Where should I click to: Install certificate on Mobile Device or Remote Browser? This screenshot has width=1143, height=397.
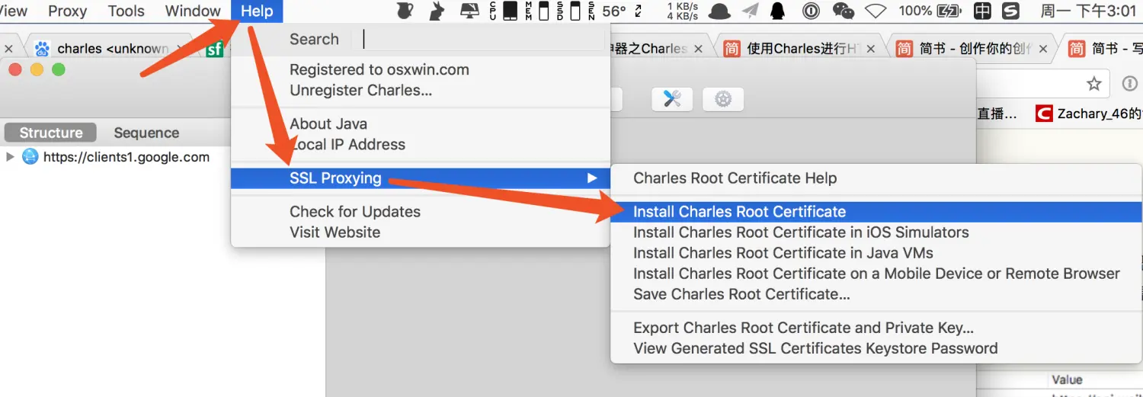[x=876, y=274]
